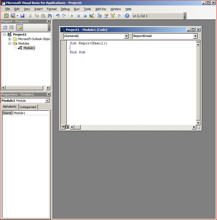Click code window horizontal scroll left arrow

point(72,127)
